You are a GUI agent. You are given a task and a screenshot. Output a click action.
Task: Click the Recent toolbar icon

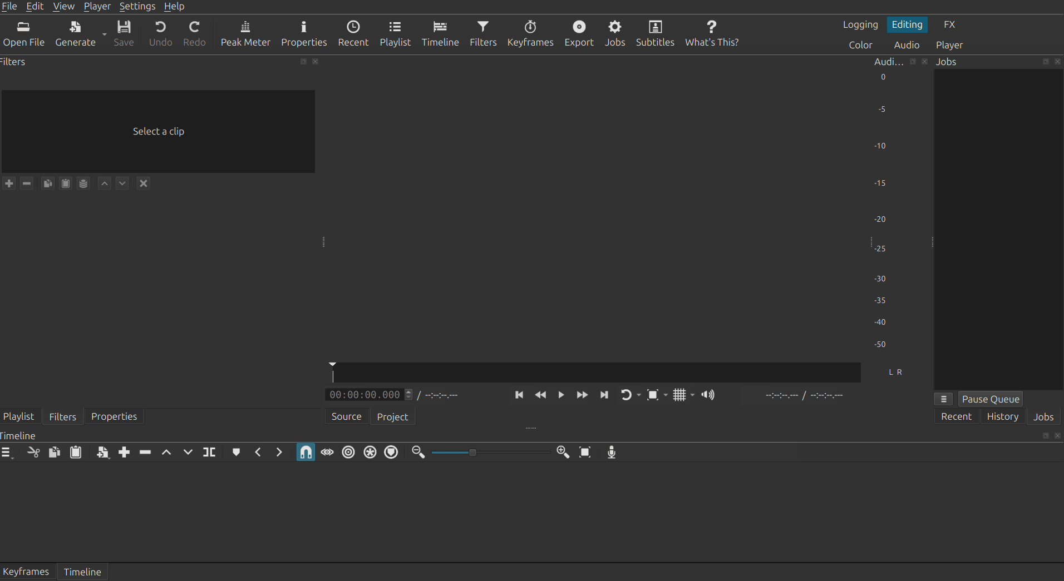click(353, 33)
